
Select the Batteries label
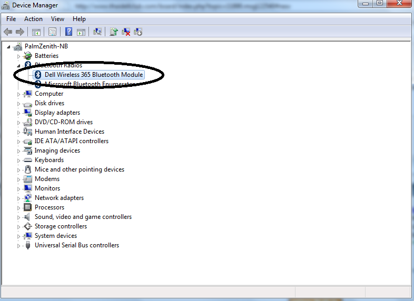click(46, 56)
